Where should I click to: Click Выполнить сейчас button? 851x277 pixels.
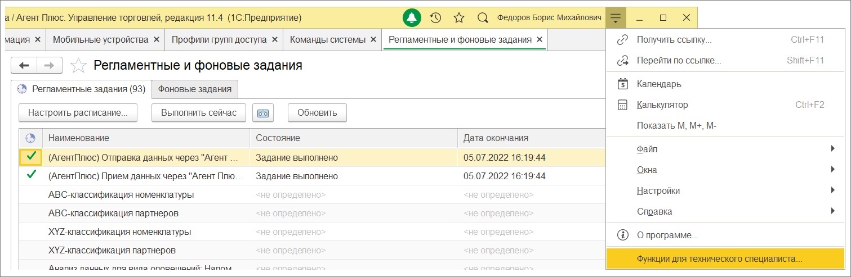(x=199, y=112)
